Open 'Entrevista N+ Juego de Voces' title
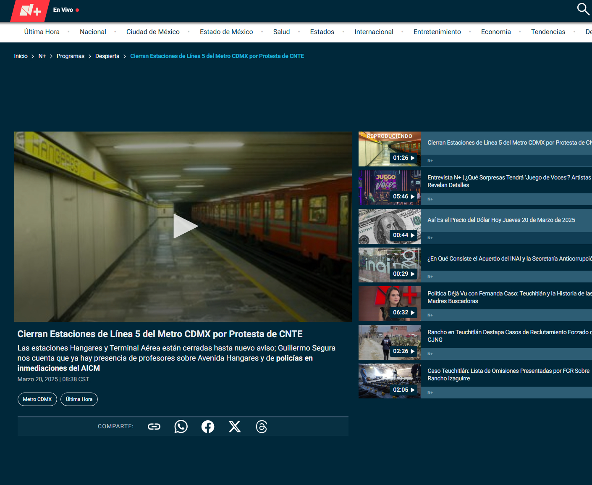Screen dimensions: 592x485 pos(509,182)
